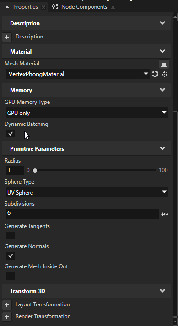
Task: Enable Generate Mesh Inside Out checkbox
Action: point(11,276)
